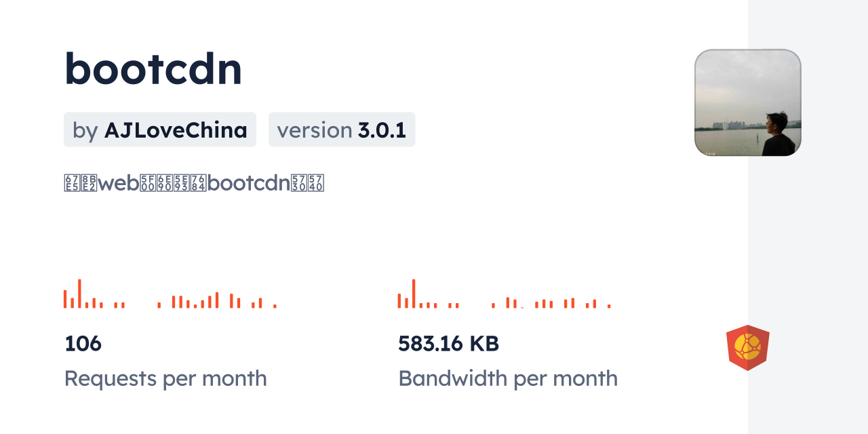Click the red shield logo icon
The width and height of the screenshot is (868, 434).
tap(747, 348)
